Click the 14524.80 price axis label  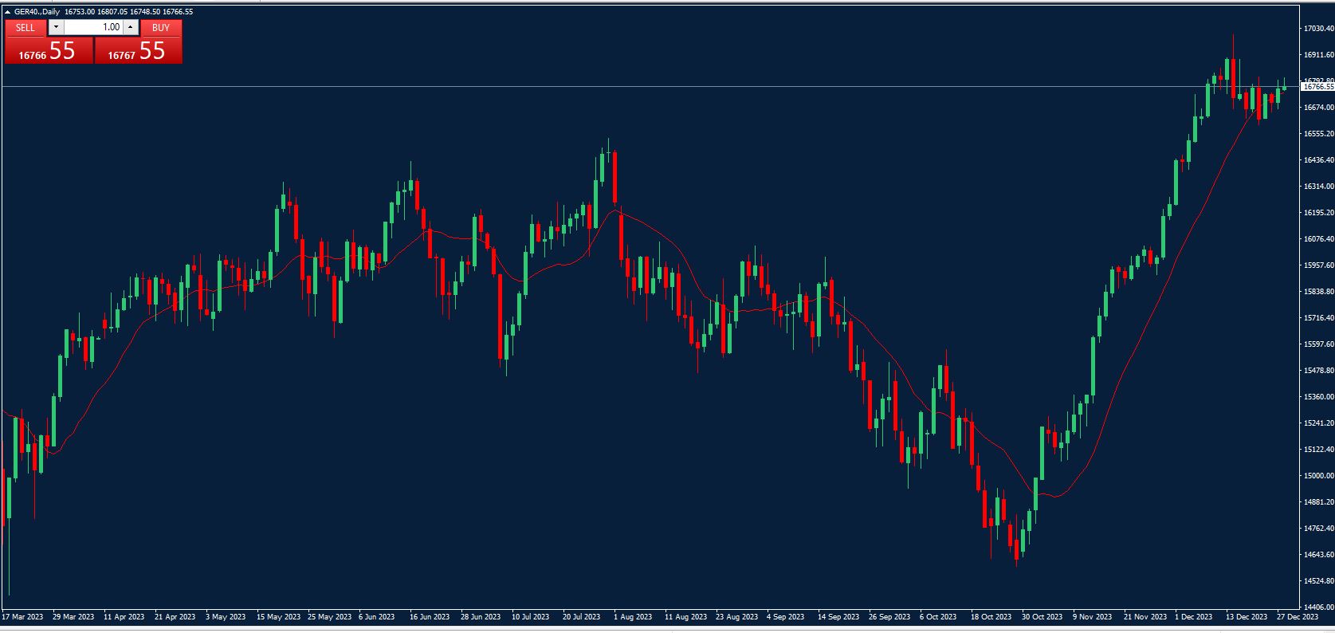[1318, 581]
